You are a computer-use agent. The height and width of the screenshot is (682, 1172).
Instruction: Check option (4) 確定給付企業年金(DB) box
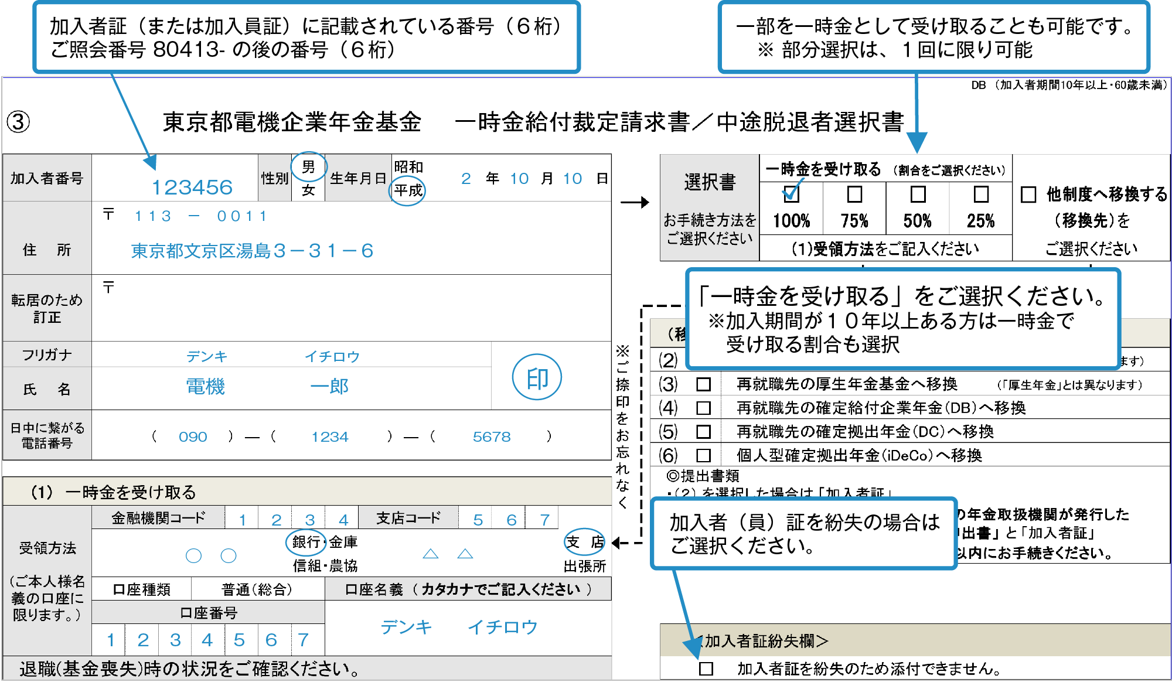703,408
